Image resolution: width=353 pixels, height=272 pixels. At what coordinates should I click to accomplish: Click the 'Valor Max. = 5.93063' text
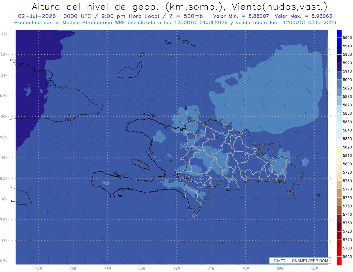pyautogui.click(x=304, y=16)
